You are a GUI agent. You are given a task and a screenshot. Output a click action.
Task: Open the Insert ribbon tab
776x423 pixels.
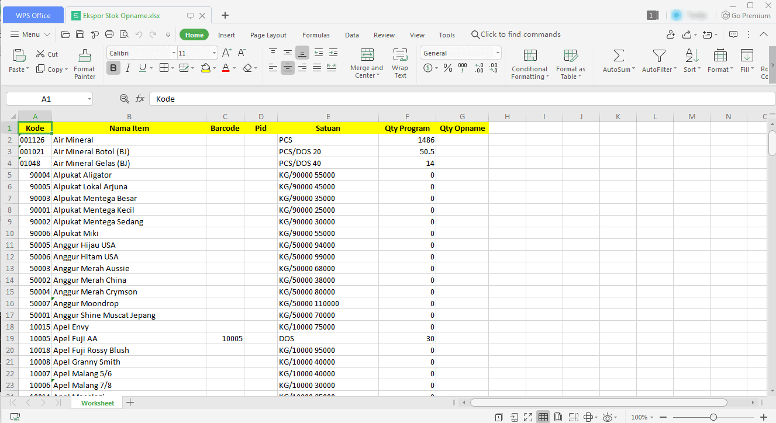(226, 35)
